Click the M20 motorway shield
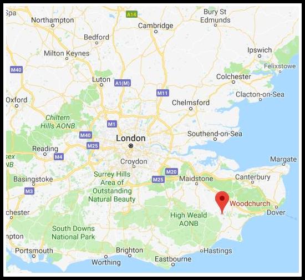The image size is (305, 280). pyautogui.click(x=171, y=172)
